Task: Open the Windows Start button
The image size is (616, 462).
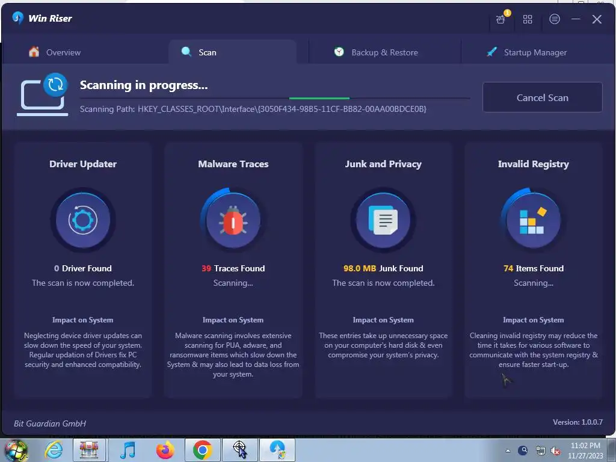Action: pos(16,450)
